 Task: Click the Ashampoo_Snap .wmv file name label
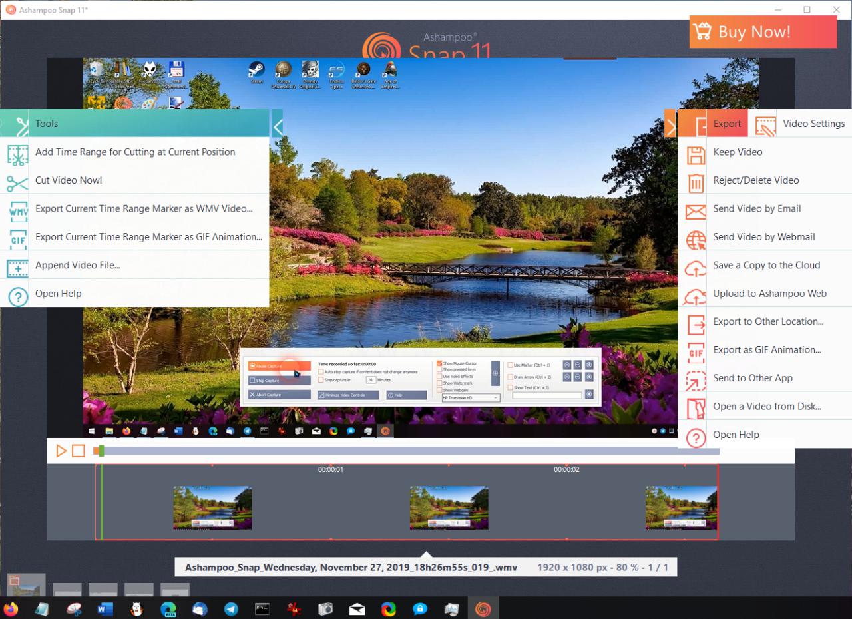pyautogui.click(x=351, y=568)
